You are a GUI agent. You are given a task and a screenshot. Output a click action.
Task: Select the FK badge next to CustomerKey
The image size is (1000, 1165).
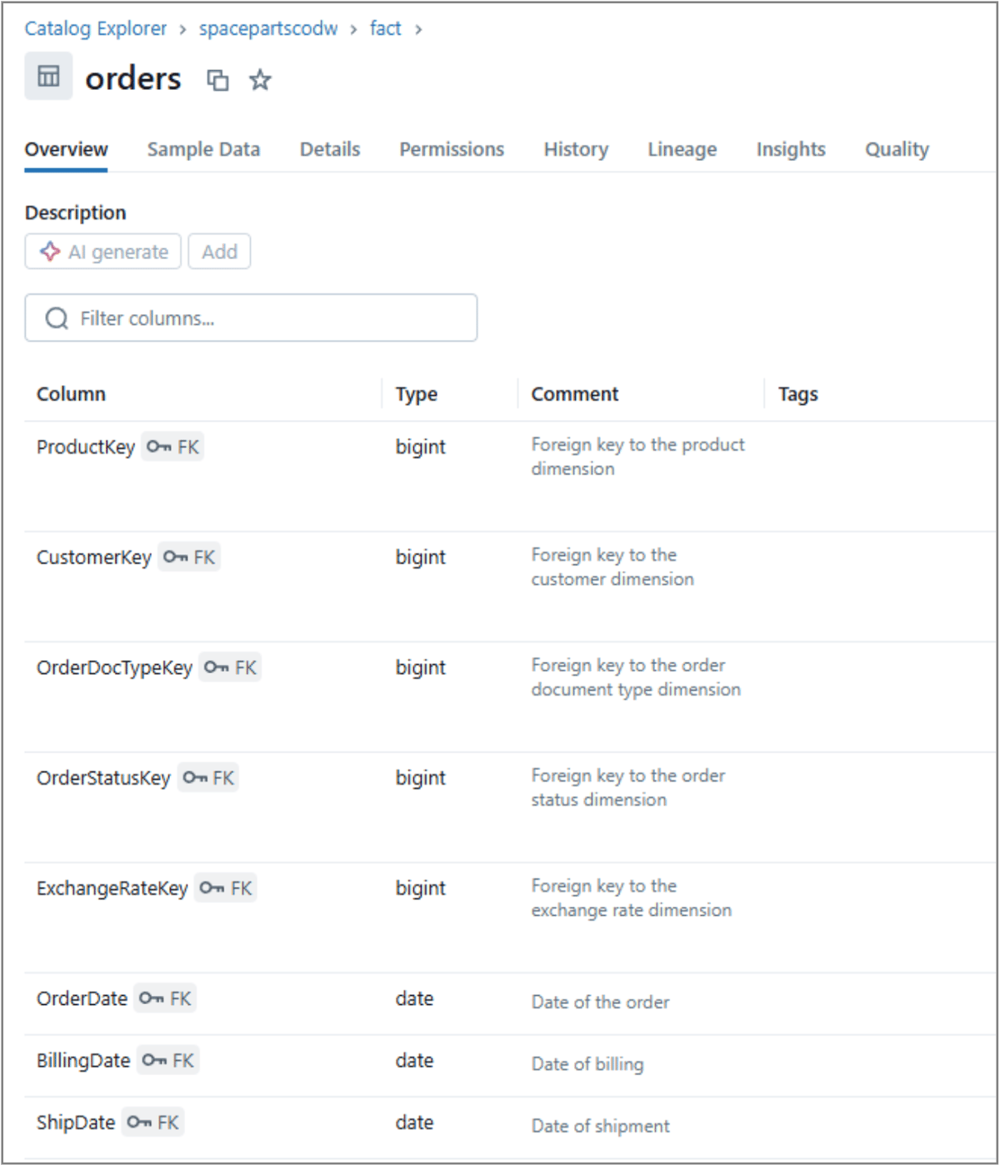pyautogui.click(x=188, y=557)
